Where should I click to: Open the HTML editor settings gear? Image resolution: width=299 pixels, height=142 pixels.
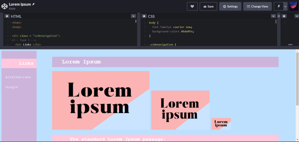(x=7, y=16)
